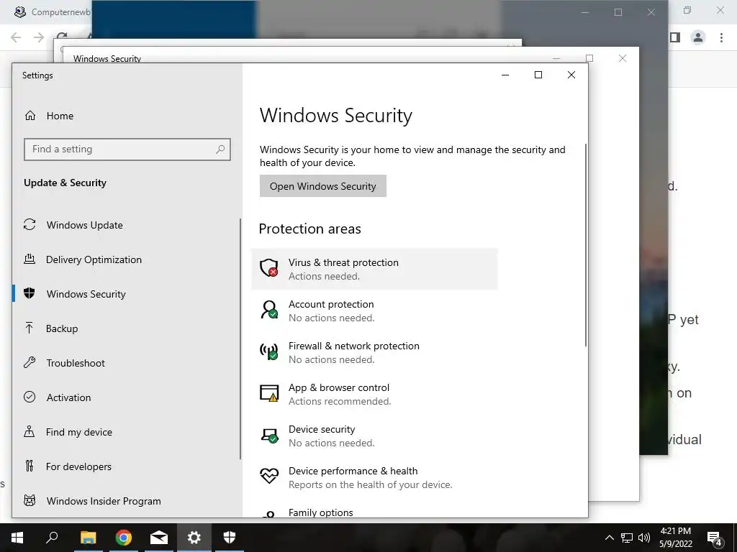Select Windows Security shield taskbar icon
This screenshot has height=552, width=737.
pyautogui.click(x=230, y=538)
